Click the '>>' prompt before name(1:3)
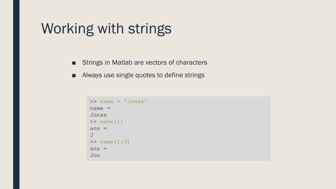The height and width of the screenshot is (189, 336). (x=93, y=142)
